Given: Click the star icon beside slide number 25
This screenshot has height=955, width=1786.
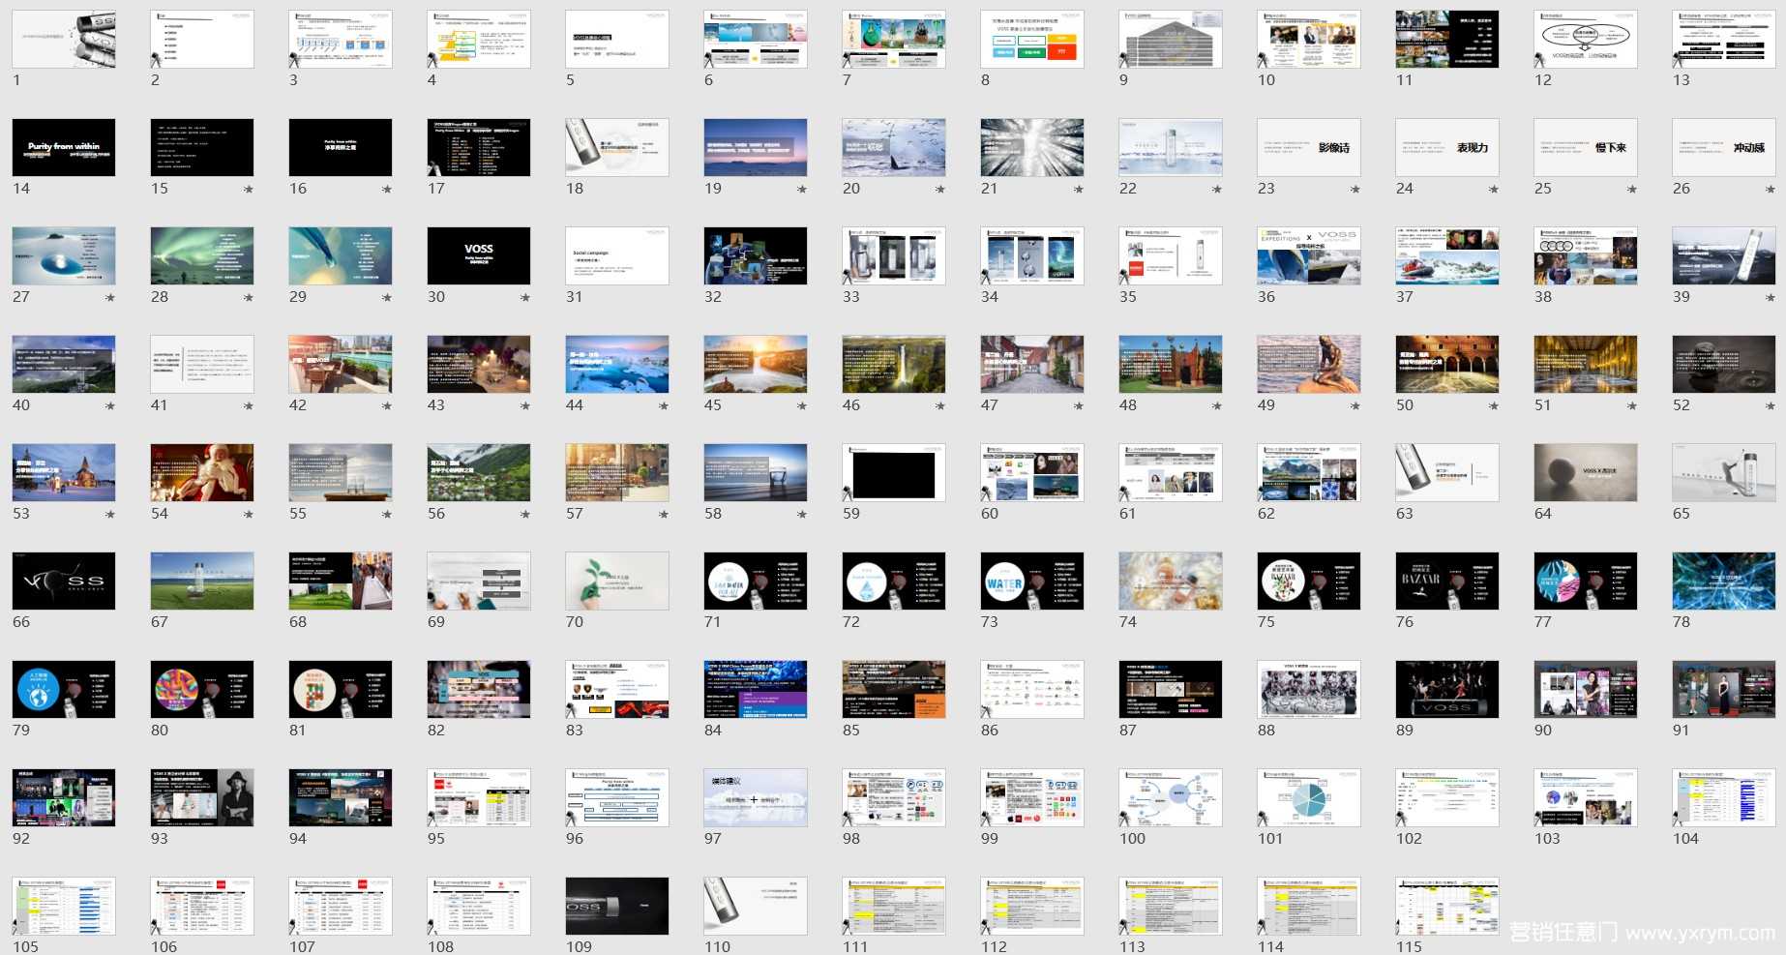Looking at the screenshot, I should pyautogui.click(x=1632, y=190).
